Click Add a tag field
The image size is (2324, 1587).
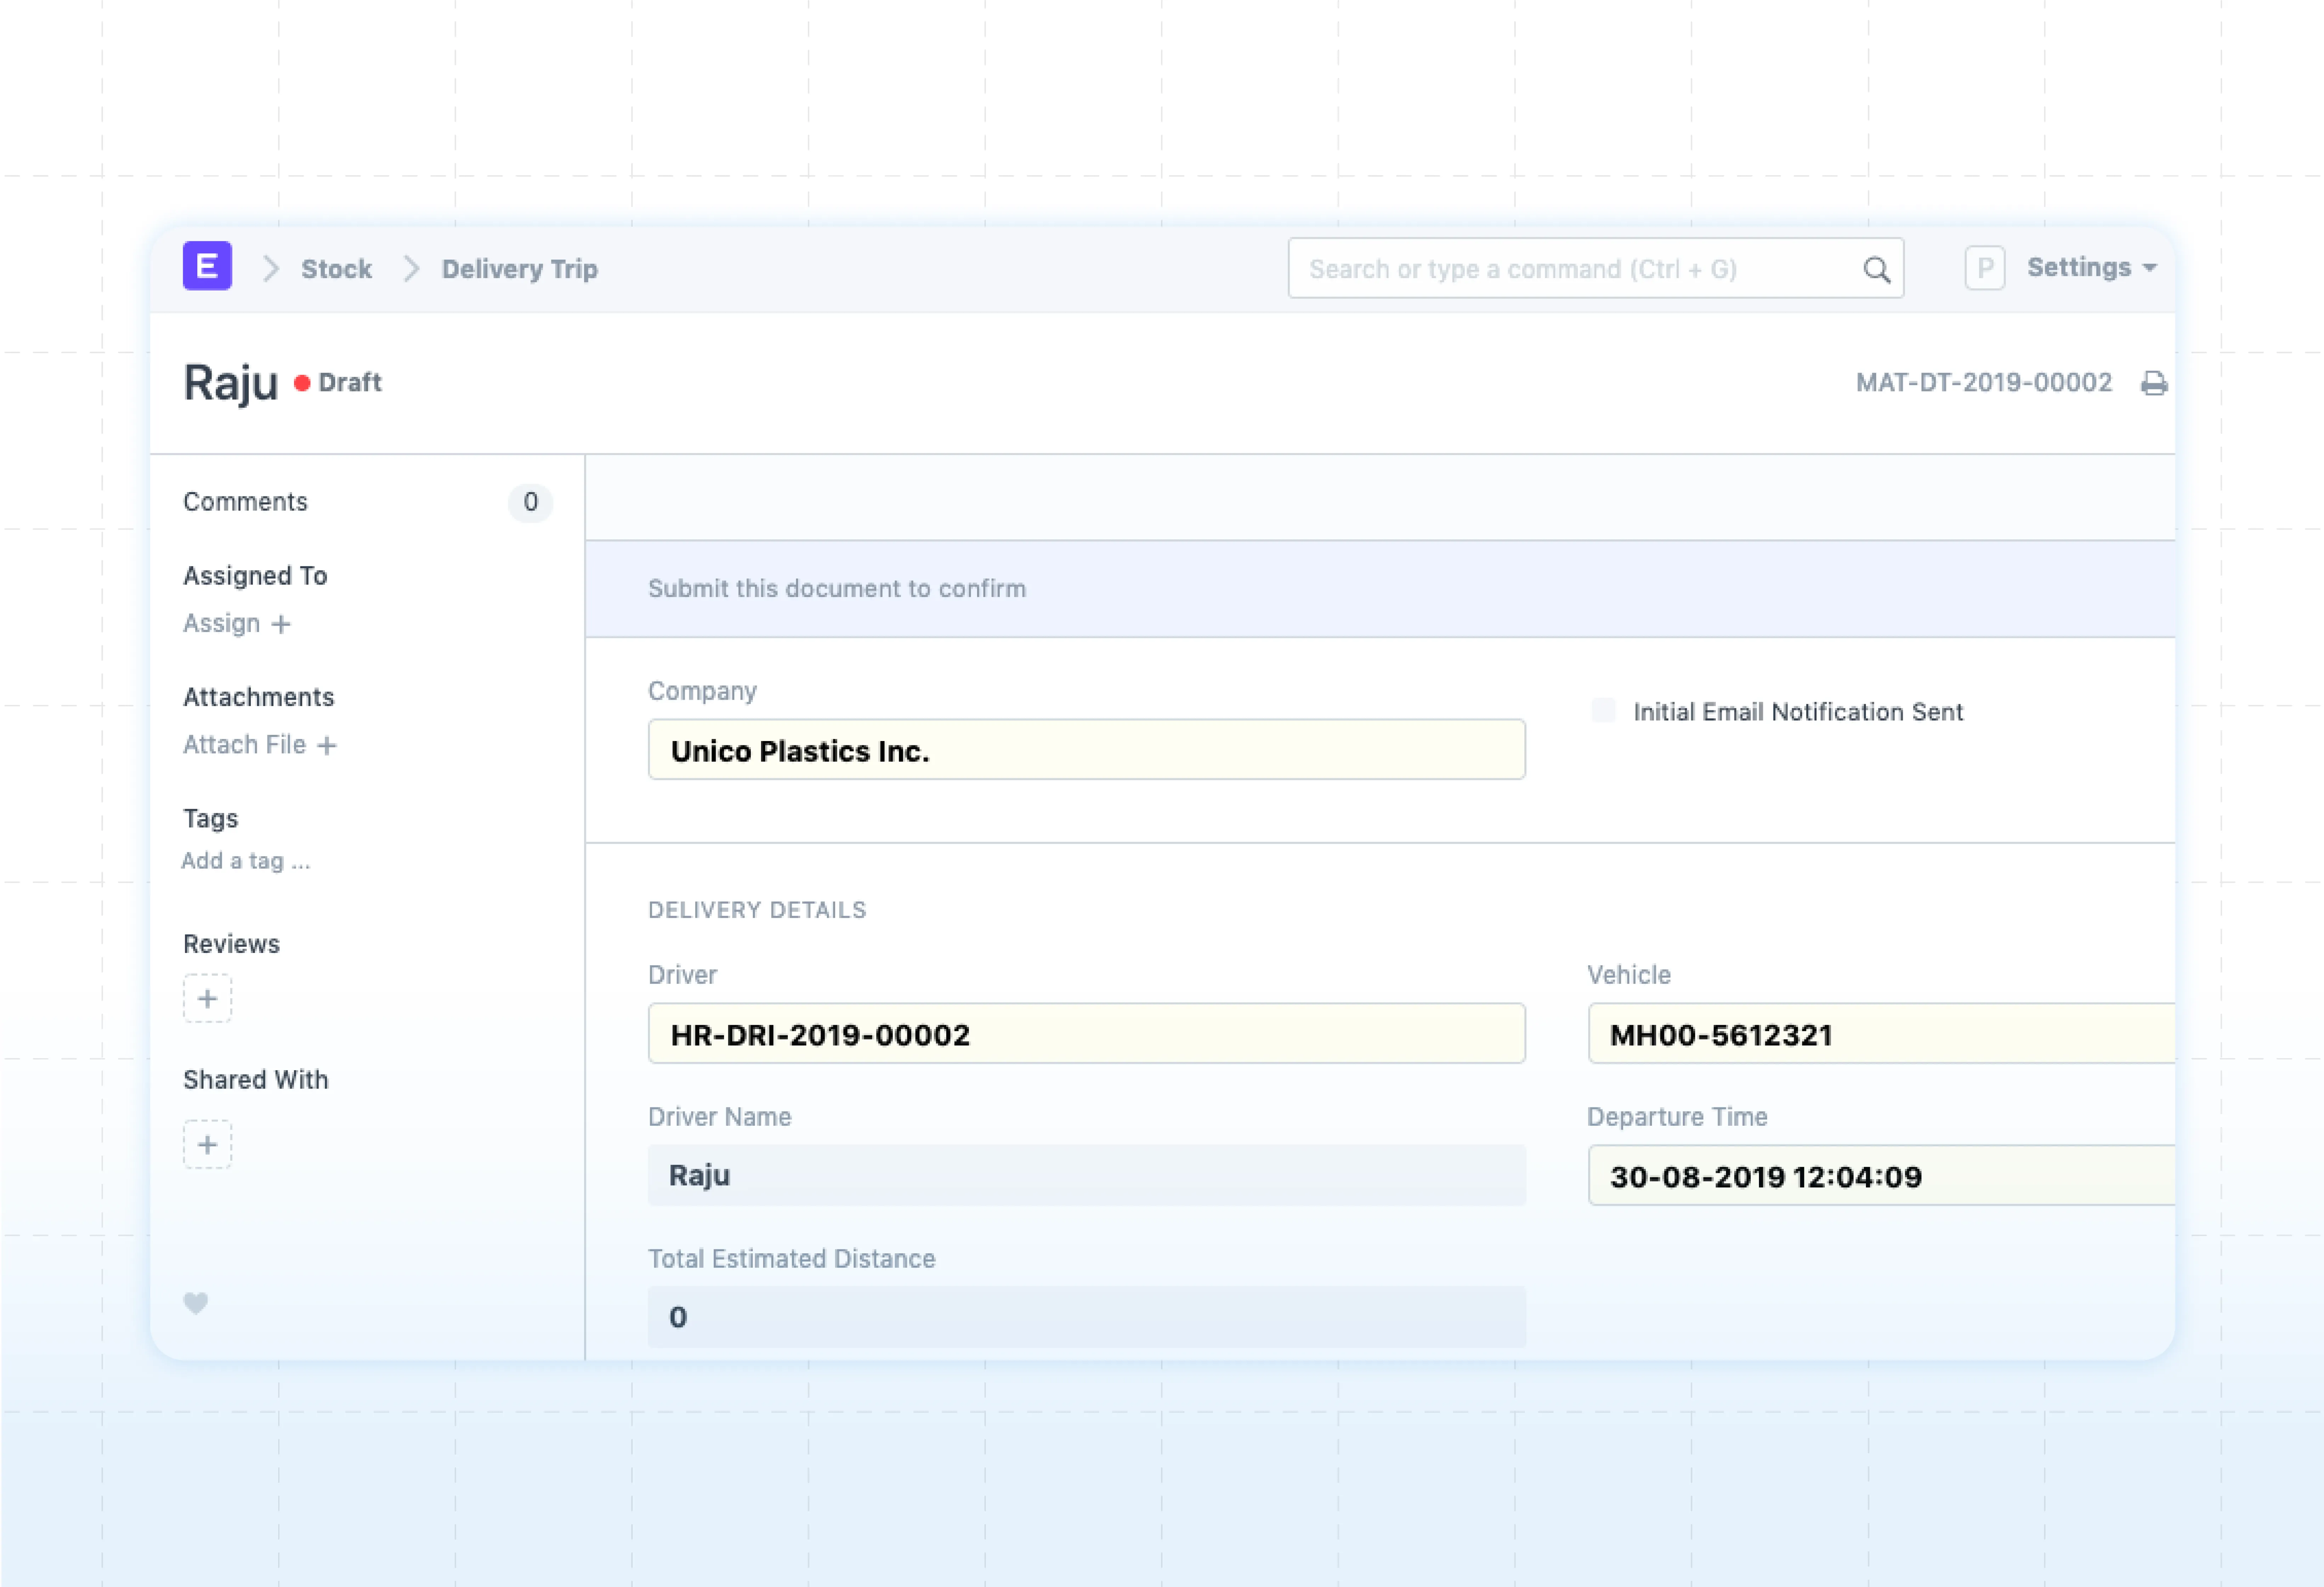coord(246,861)
